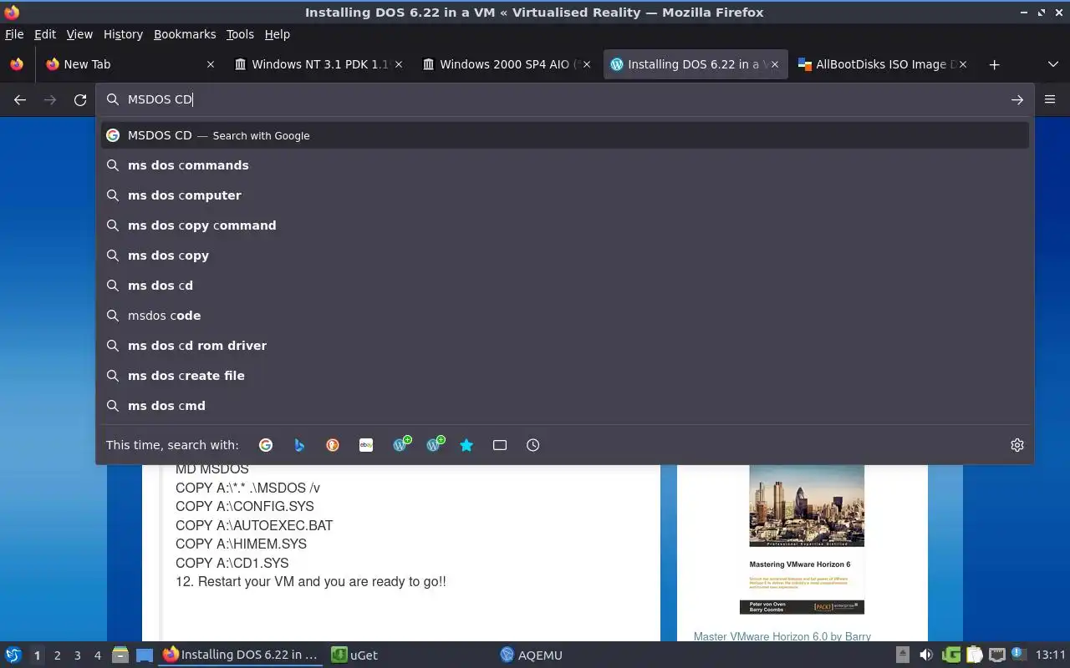Click the removable media eject tray icon
The image size is (1070, 668).
(x=903, y=655)
